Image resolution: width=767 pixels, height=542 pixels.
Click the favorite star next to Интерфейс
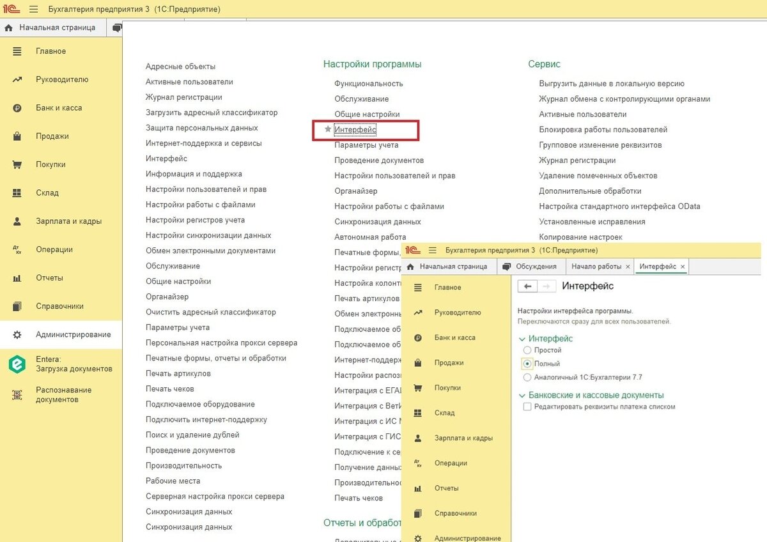(328, 129)
